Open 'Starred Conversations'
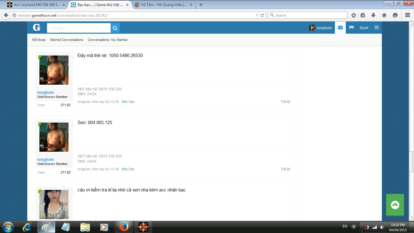This screenshot has height=233, width=414. [x=66, y=40]
